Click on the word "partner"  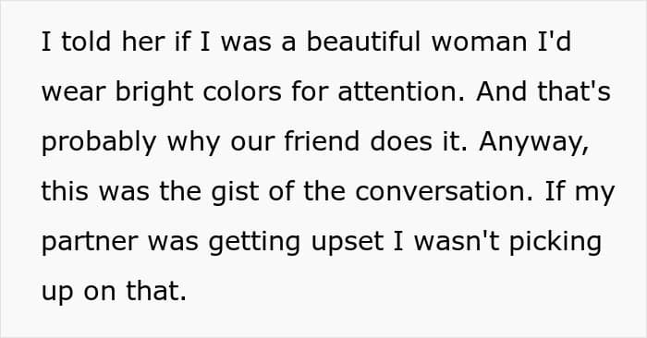click(90, 242)
